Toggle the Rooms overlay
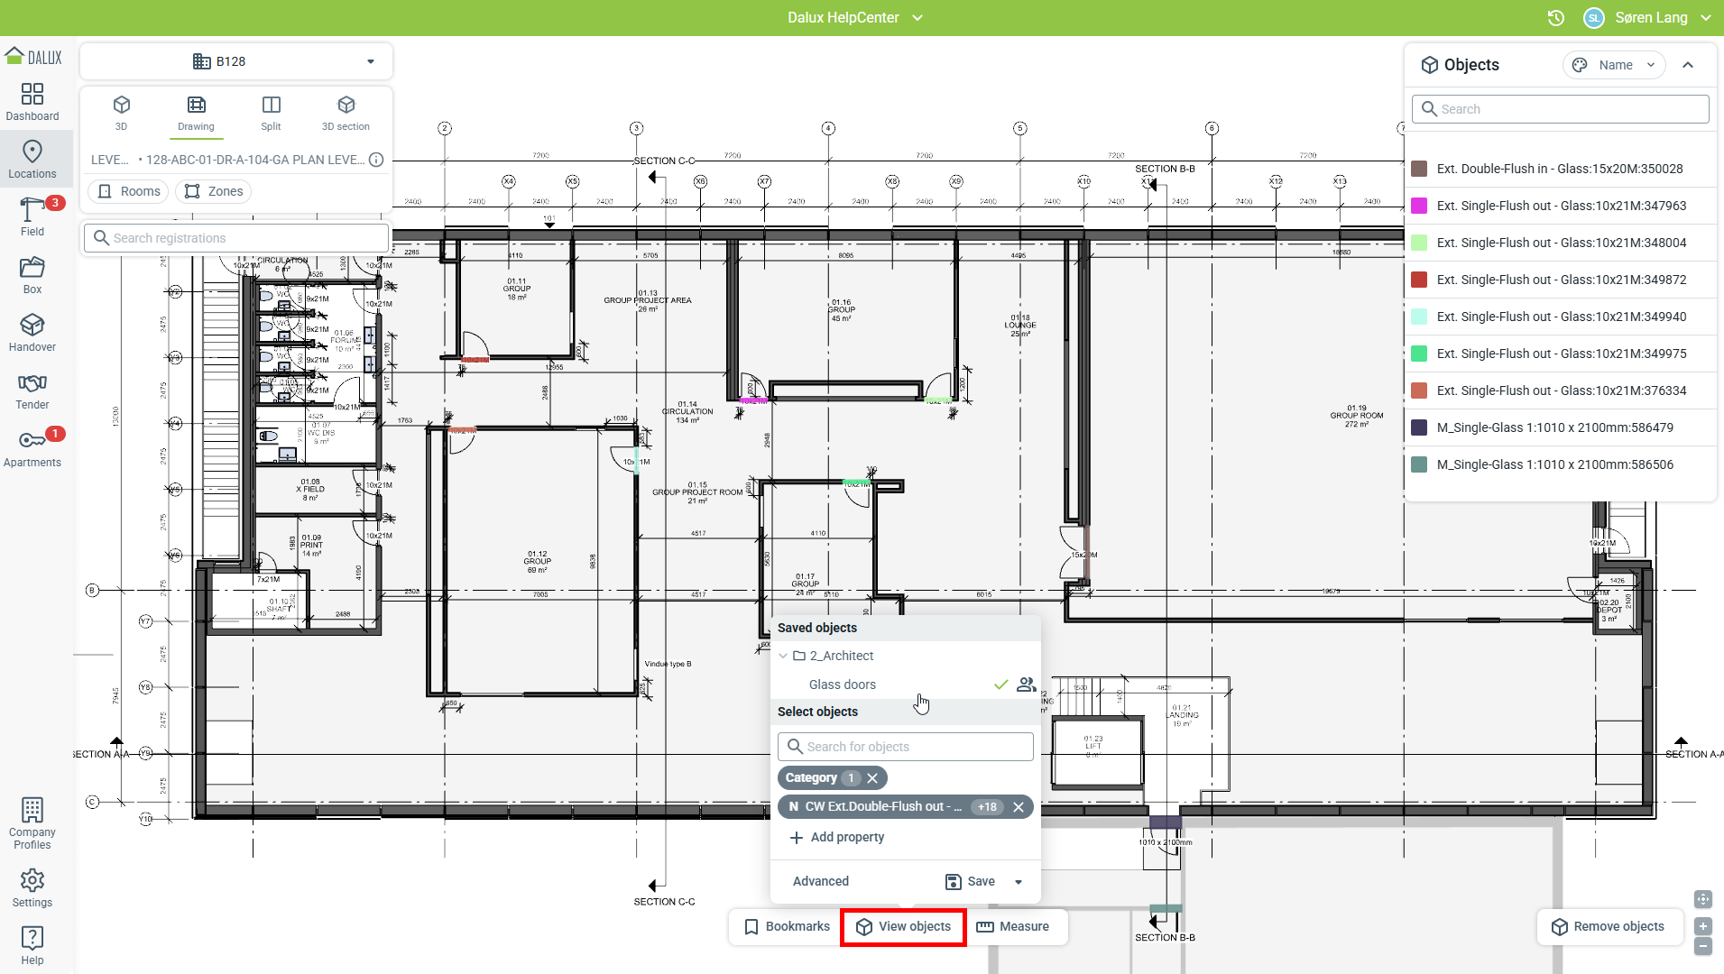The width and height of the screenshot is (1724, 974). 129,191
